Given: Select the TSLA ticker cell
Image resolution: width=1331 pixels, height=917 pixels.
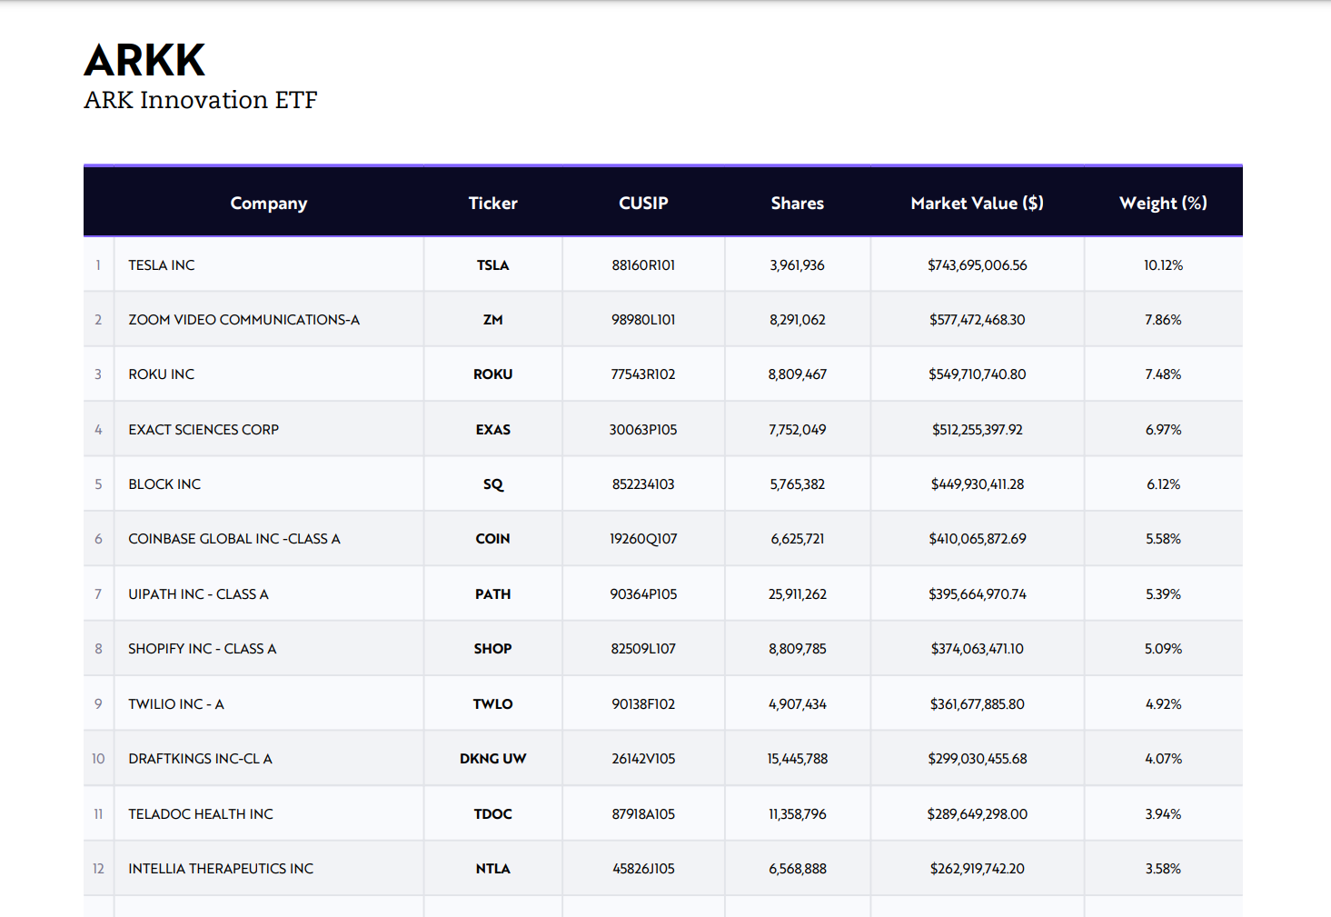Looking at the screenshot, I should pos(493,265).
